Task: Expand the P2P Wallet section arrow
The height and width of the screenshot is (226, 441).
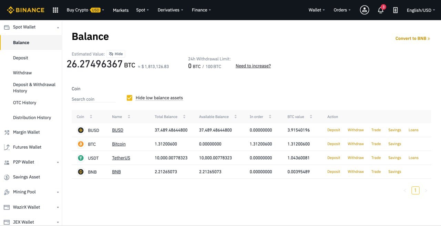Action: [x=58, y=162]
